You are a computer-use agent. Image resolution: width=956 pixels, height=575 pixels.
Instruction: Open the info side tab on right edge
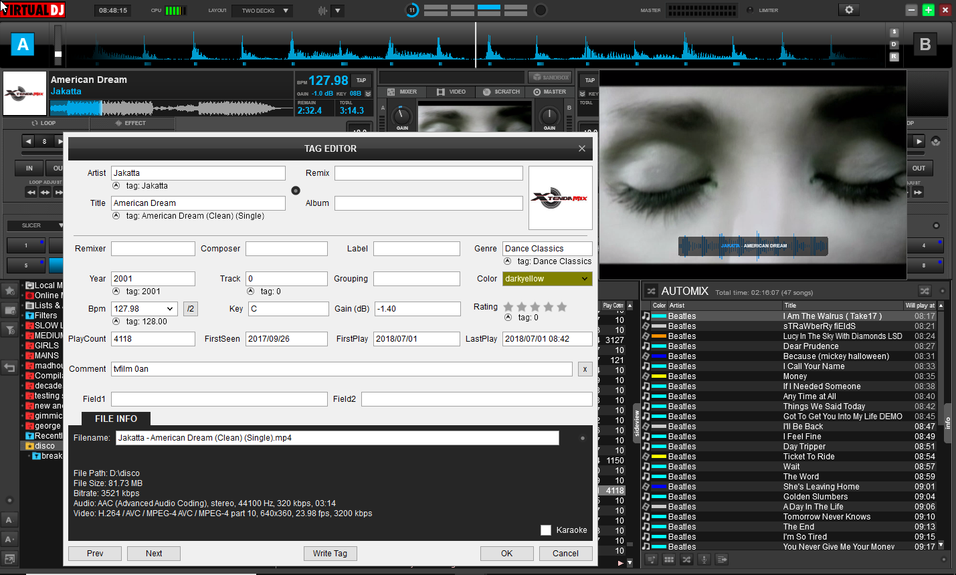[948, 423]
